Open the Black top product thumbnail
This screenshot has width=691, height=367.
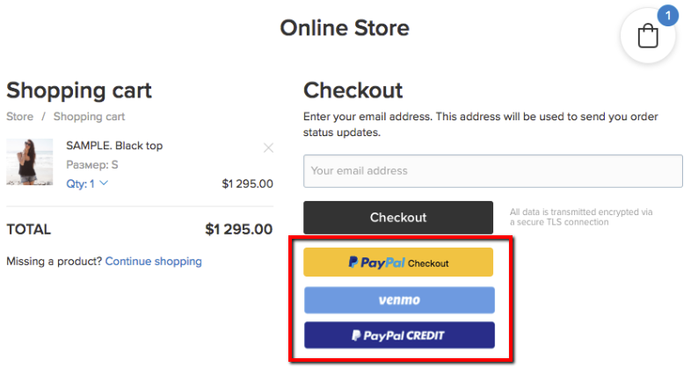click(x=30, y=162)
